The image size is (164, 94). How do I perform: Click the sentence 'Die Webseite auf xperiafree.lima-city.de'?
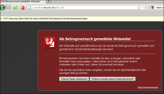[x=107, y=48]
